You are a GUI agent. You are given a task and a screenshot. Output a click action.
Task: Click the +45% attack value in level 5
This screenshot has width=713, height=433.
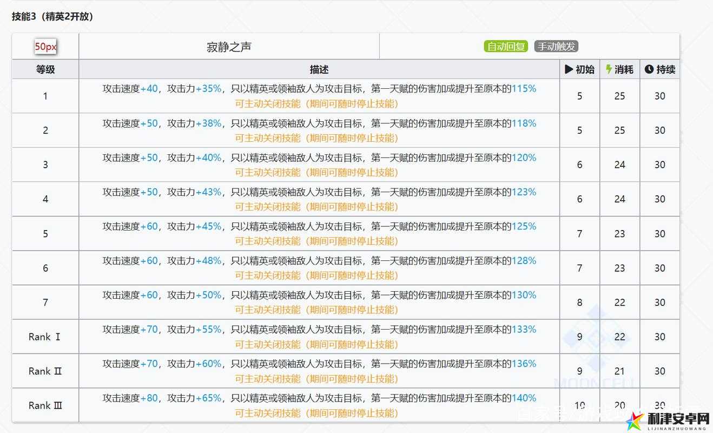click(x=208, y=226)
